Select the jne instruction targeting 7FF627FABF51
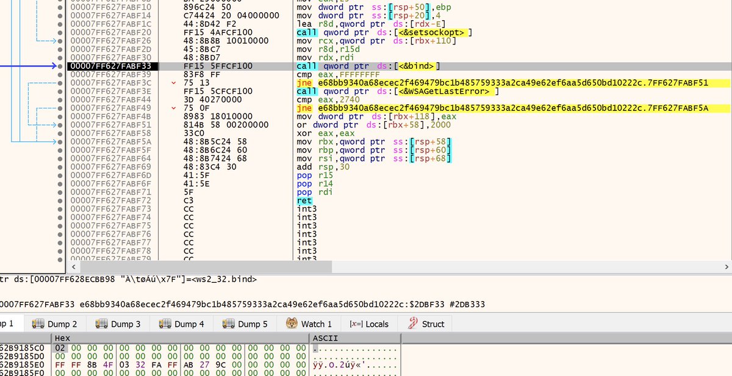Image resolution: width=732 pixels, height=376 pixels. click(502, 83)
